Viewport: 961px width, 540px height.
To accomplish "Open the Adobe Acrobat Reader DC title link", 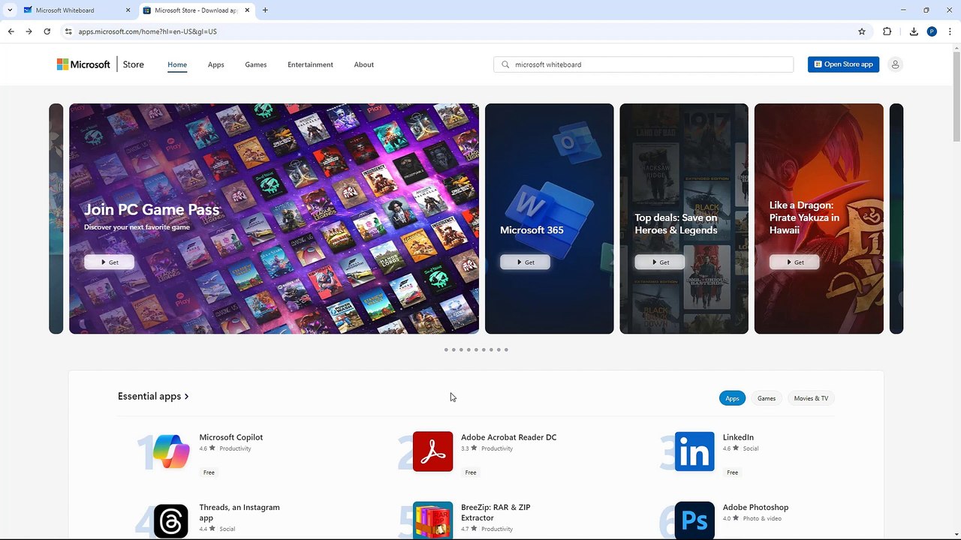I will (509, 437).
